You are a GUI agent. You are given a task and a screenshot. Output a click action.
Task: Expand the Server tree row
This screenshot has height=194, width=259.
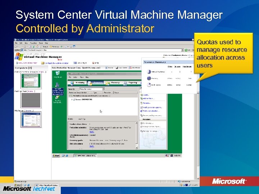point(72,100)
